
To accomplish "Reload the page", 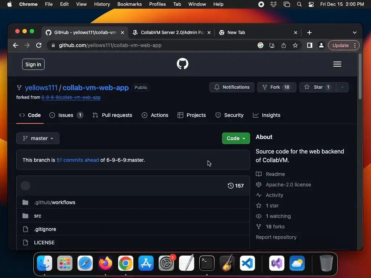I will click(39, 45).
